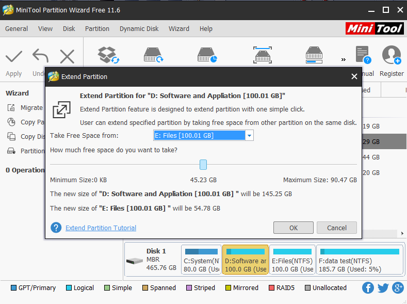Click the Apply checkmark icon
This screenshot has height=304, width=407.
tap(14, 56)
